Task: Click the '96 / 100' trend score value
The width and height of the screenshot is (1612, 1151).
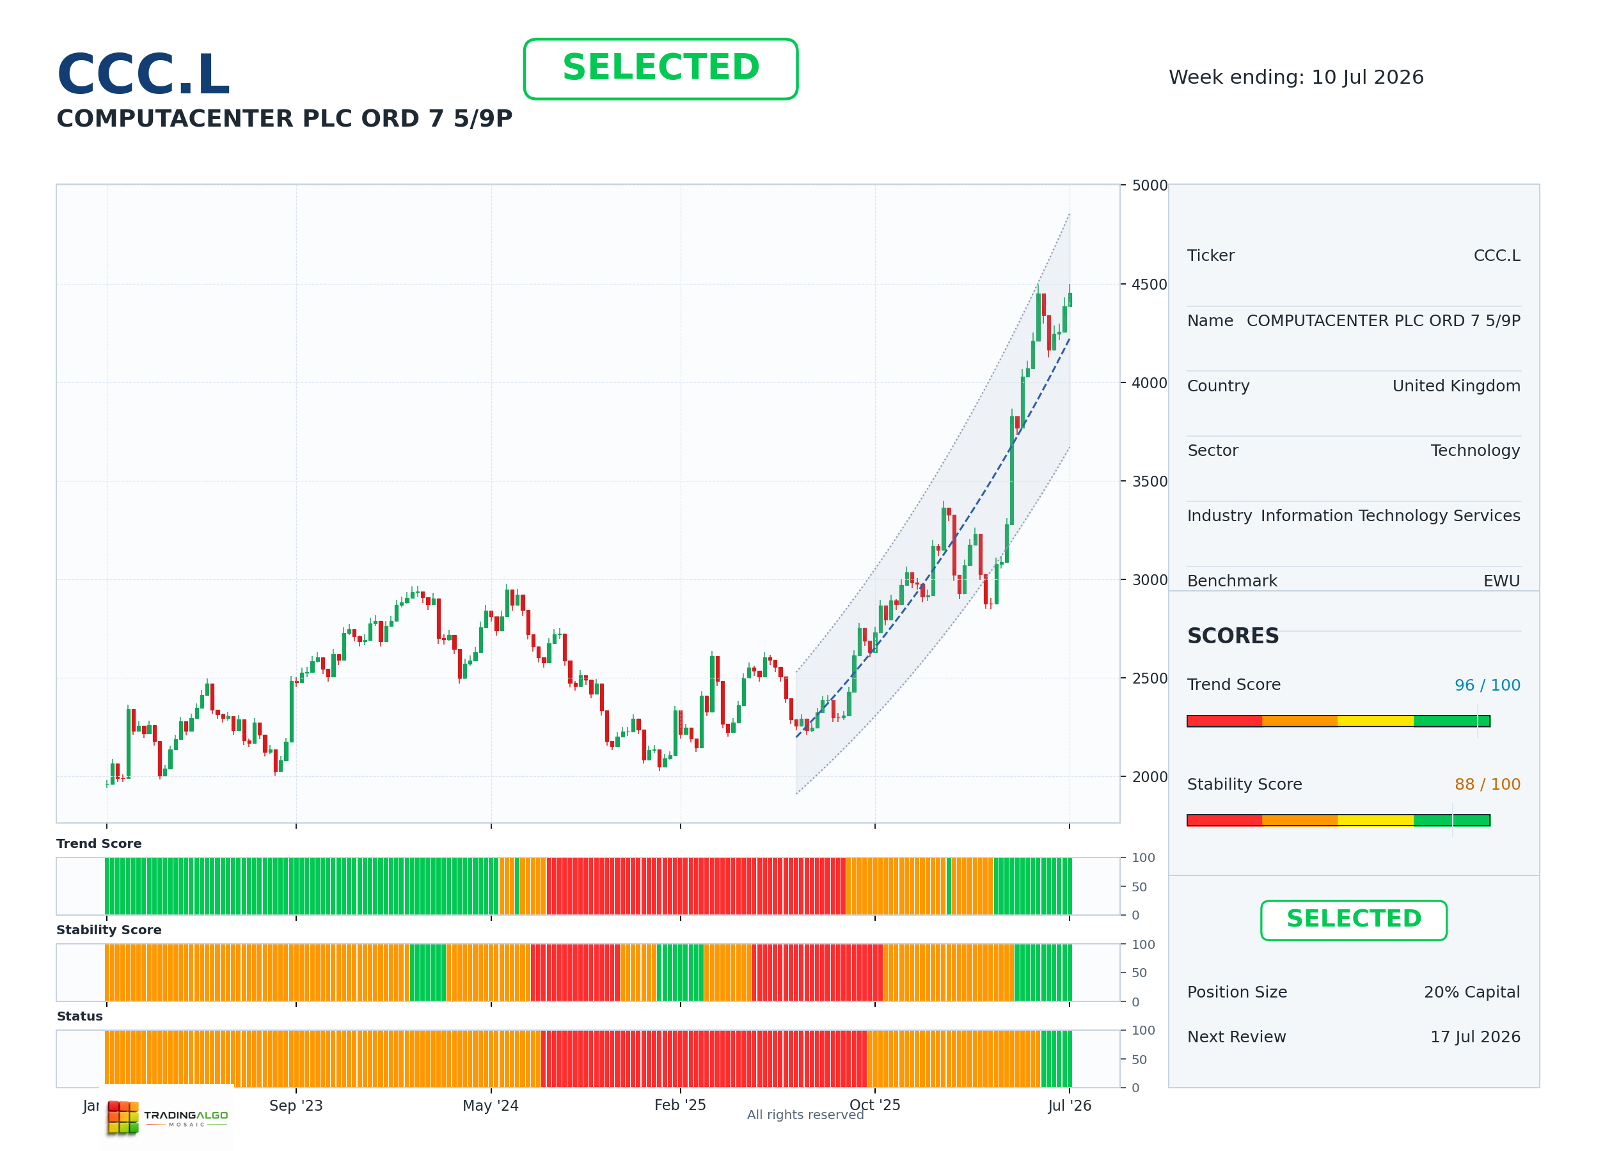Action: (x=1487, y=685)
